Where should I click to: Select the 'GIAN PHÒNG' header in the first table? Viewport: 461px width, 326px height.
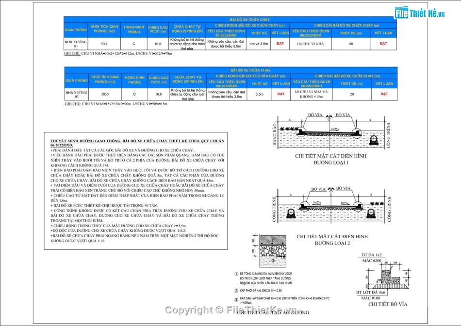pyautogui.click(x=76, y=30)
